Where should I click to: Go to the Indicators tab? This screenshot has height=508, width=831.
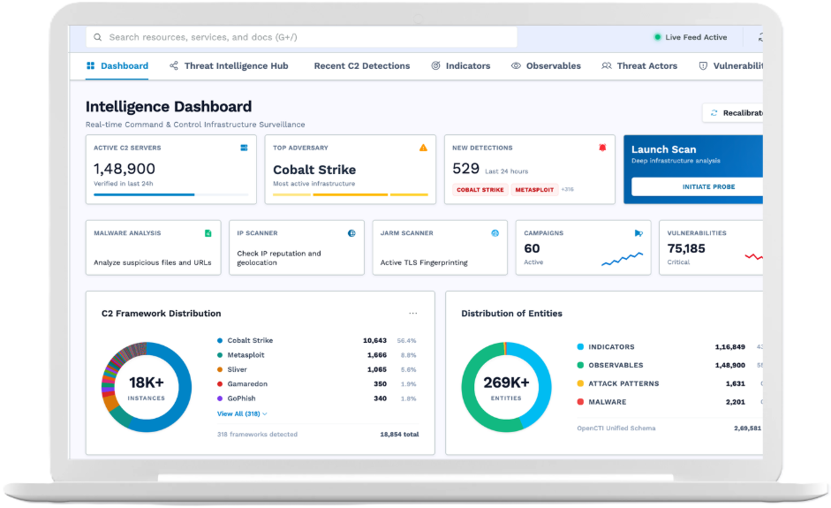tap(461, 65)
